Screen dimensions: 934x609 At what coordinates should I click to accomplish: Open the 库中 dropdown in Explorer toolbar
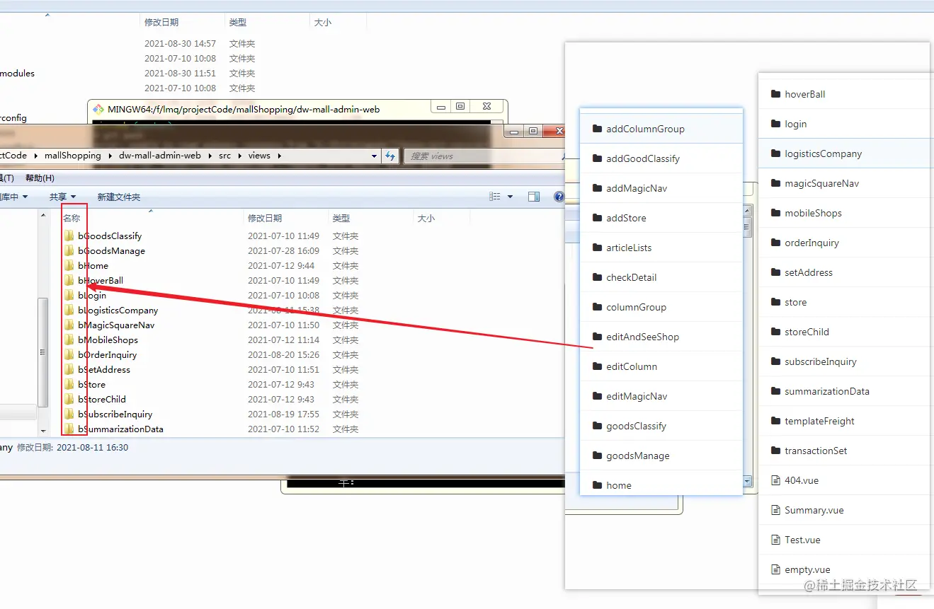[x=13, y=197]
